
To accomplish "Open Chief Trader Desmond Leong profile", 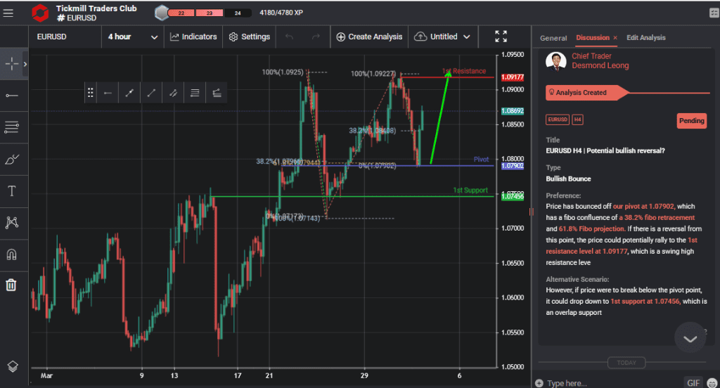I will point(600,60).
